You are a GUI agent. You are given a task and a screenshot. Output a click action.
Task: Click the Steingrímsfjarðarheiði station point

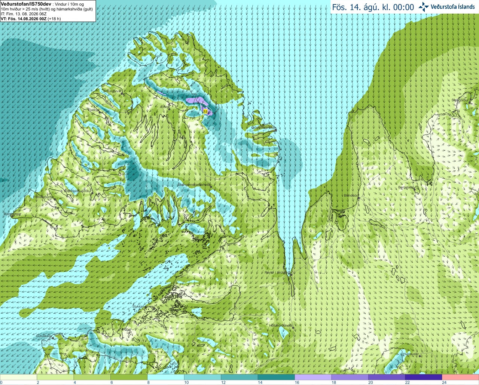[x=211, y=186]
